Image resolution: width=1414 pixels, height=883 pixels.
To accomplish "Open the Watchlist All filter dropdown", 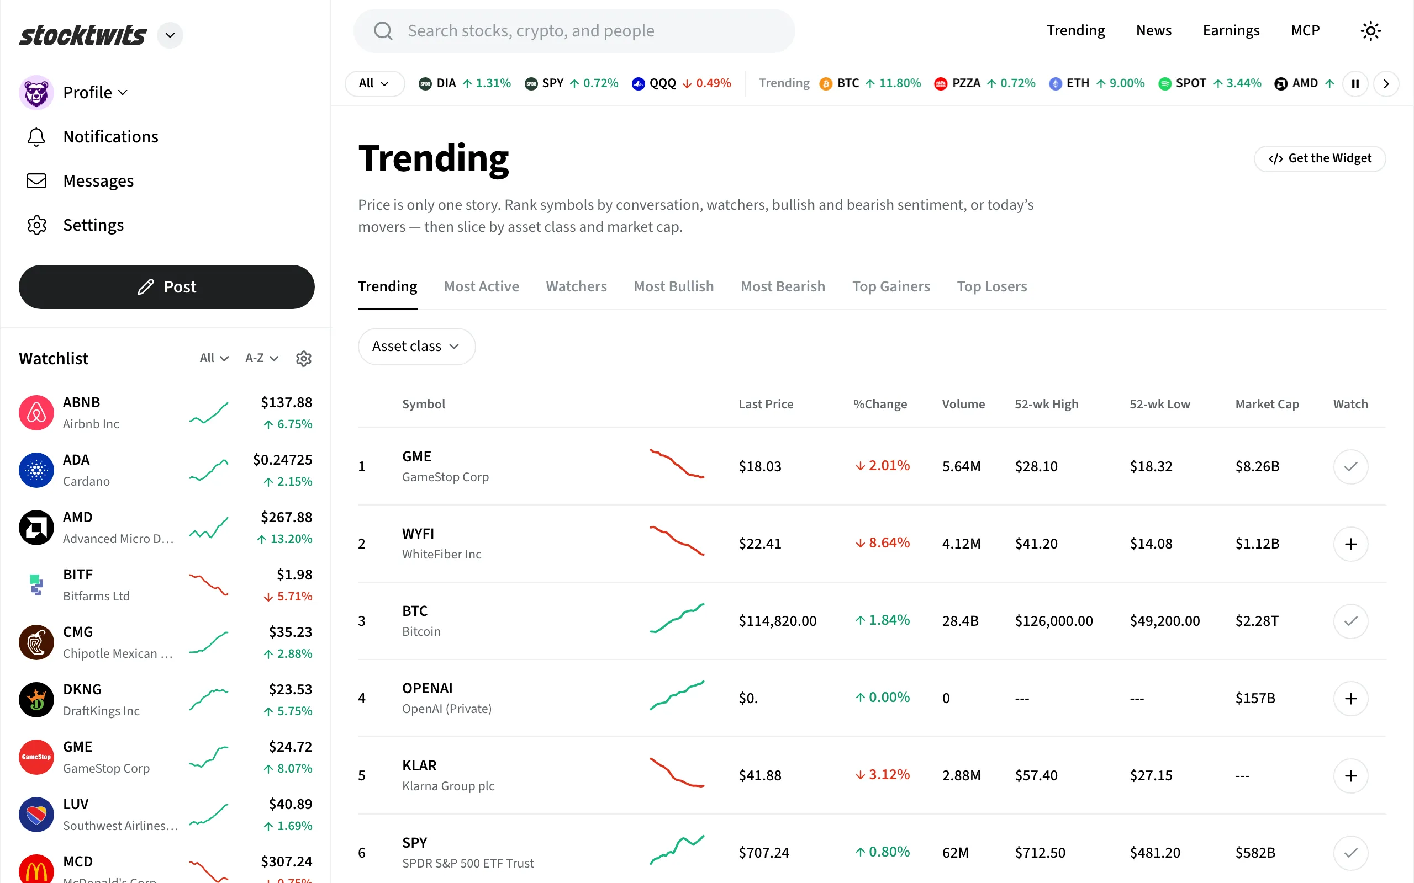I will [214, 358].
